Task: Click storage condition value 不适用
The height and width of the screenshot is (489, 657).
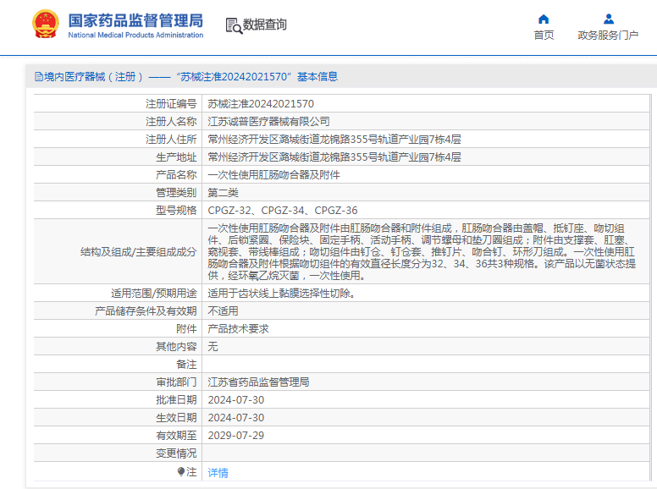Action: pyautogui.click(x=223, y=311)
